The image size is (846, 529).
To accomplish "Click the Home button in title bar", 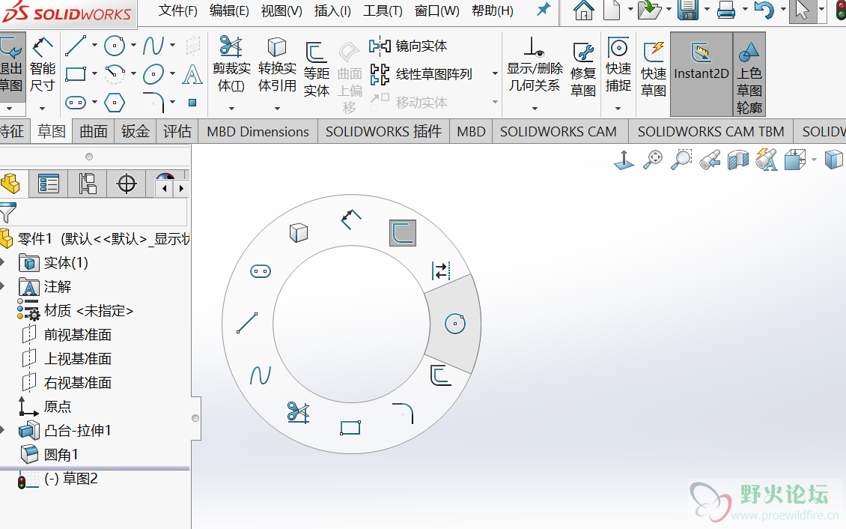I will 583,10.
